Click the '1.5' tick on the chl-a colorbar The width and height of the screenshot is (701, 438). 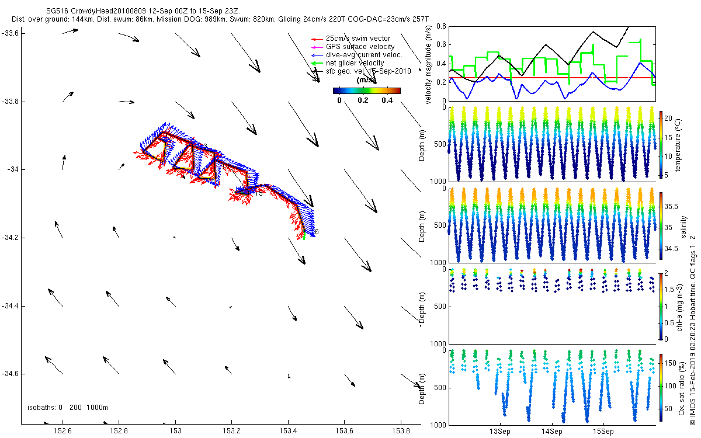[x=669, y=290]
